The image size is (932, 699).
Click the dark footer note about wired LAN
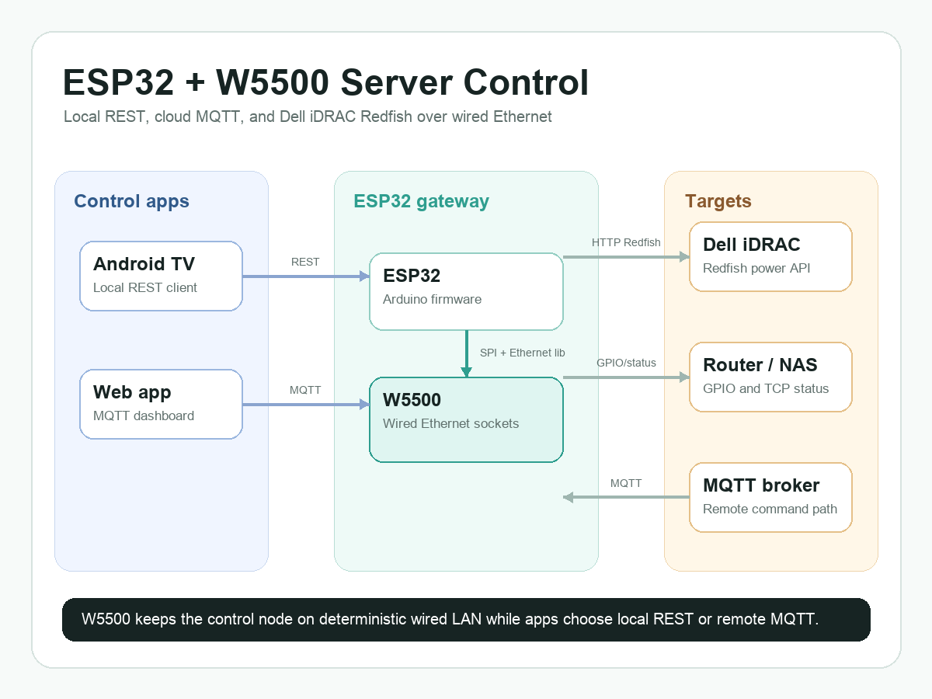tap(466, 620)
